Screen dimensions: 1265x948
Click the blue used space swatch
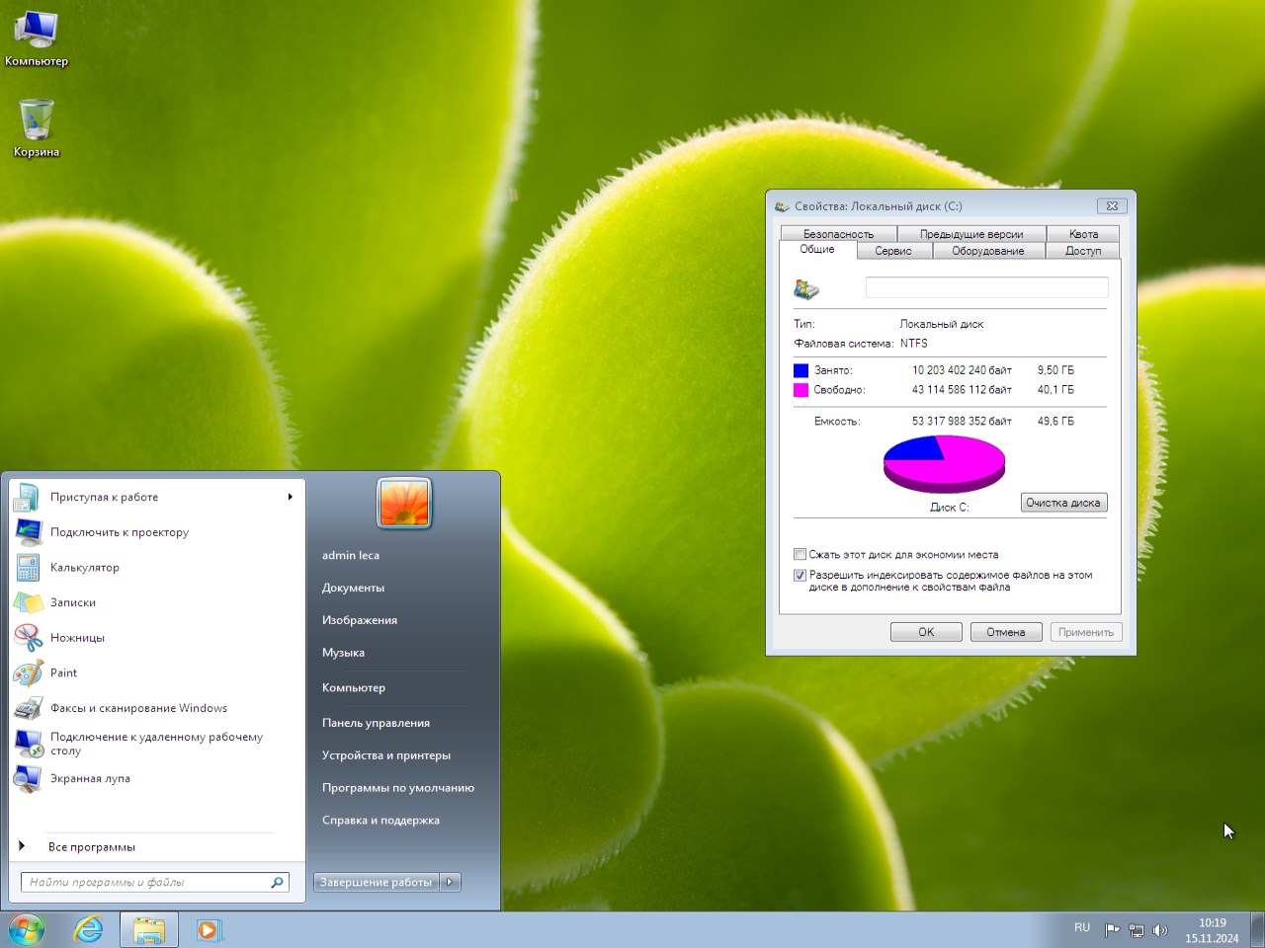[801, 370]
